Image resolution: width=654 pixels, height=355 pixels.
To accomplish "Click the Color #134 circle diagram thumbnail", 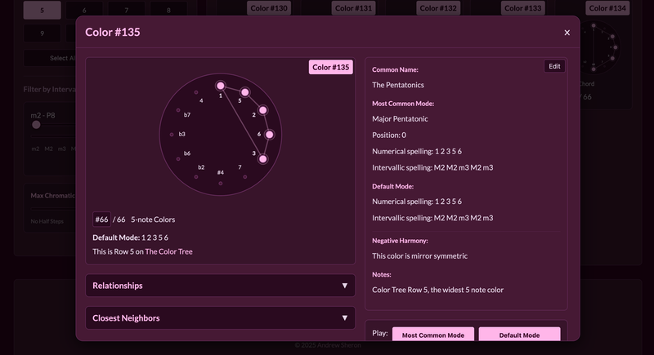I will point(600,47).
